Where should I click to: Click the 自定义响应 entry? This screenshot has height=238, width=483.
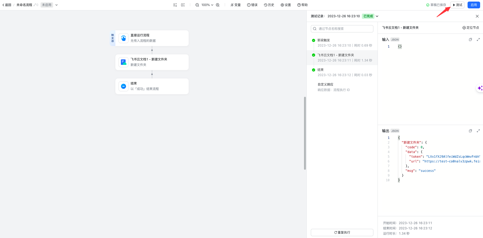point(325,84)
